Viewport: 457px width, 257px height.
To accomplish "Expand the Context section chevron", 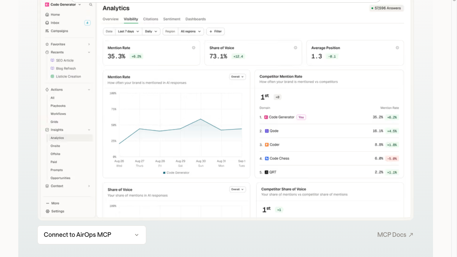I will point(89,186).
